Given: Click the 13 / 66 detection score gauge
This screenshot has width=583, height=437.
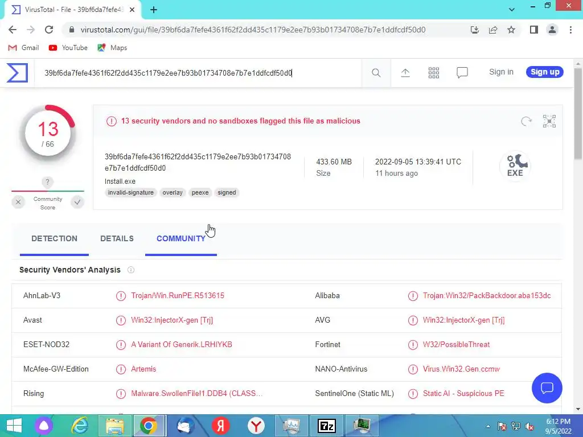Looking at the screenshot, I should [x=48, y=133].
